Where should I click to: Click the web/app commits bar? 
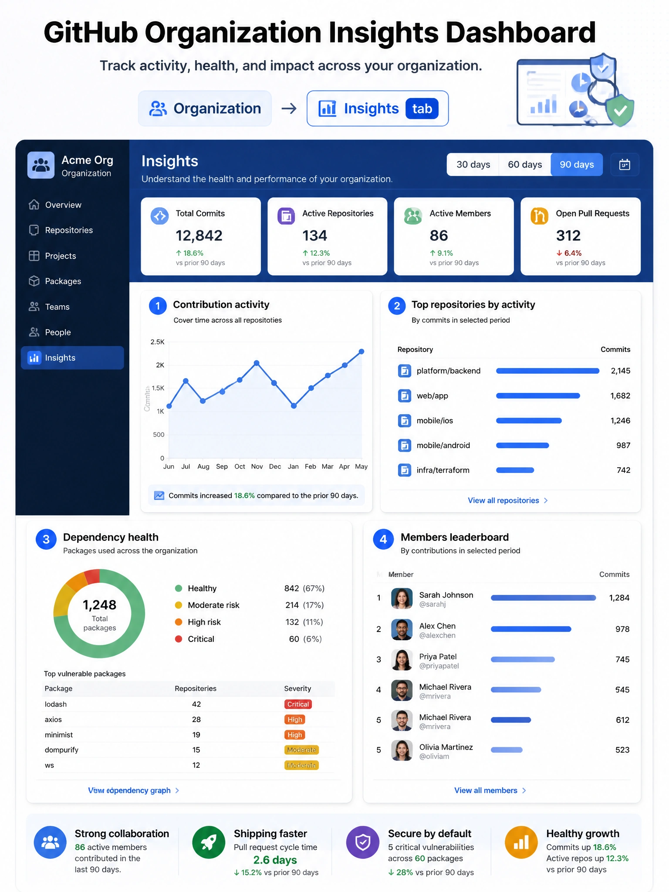pyautogui.click(x=538, y=396)
